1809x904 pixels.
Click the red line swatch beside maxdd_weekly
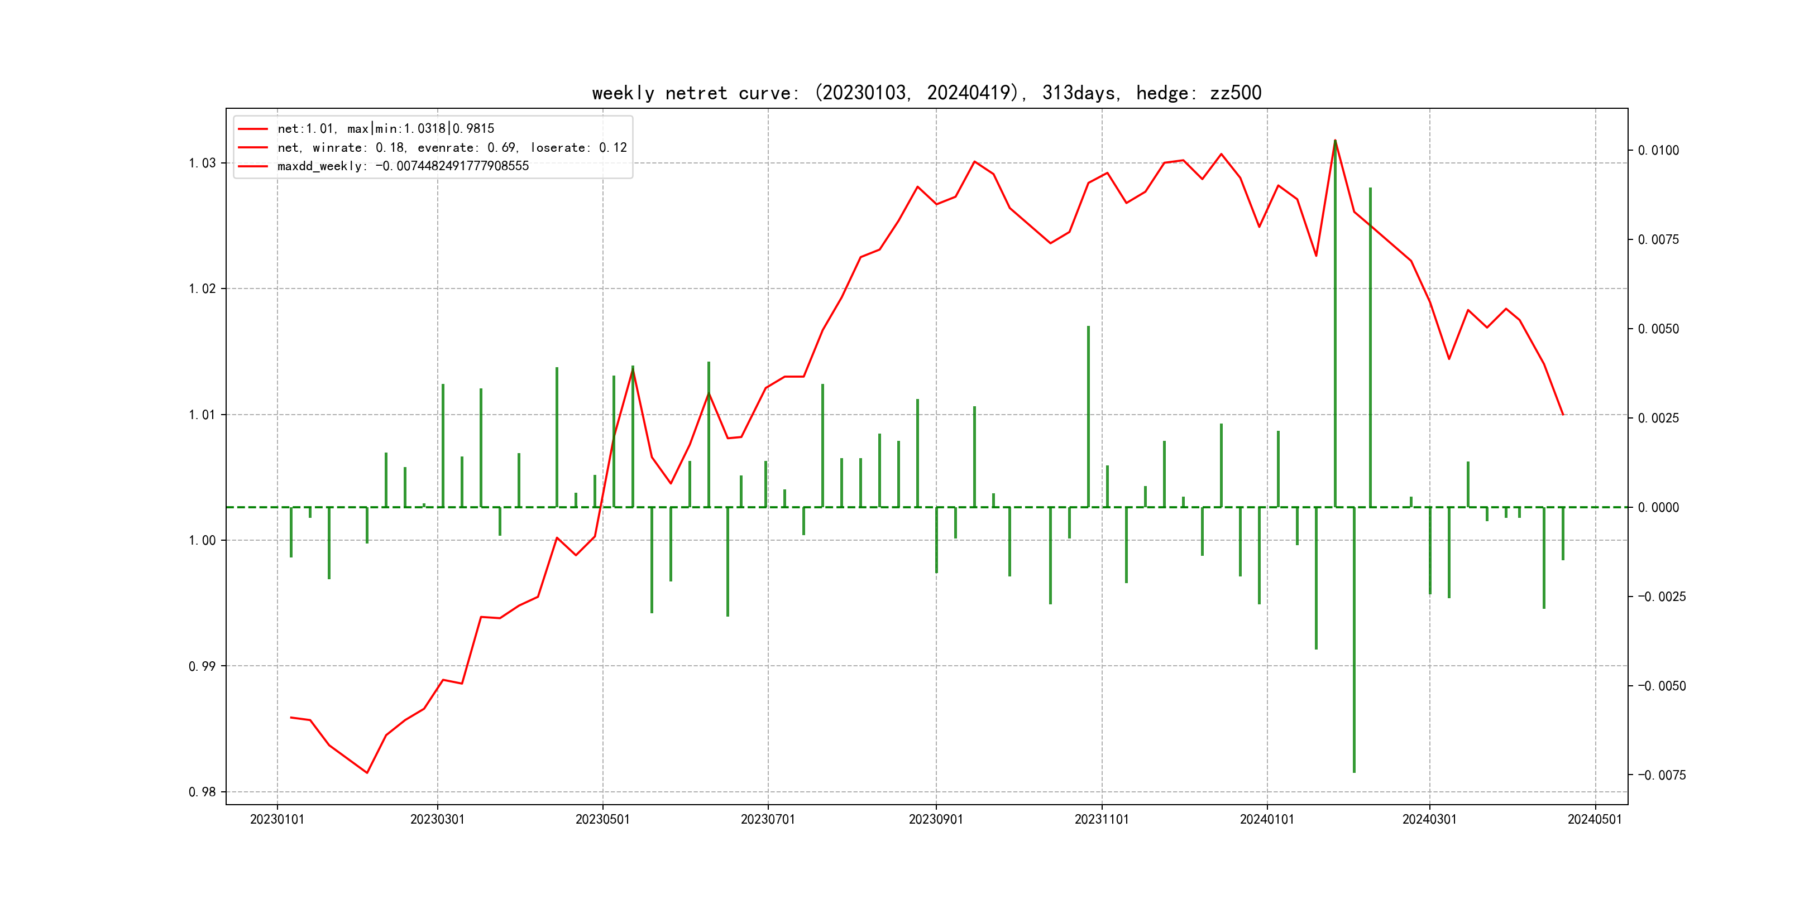[x=253, y=166]
